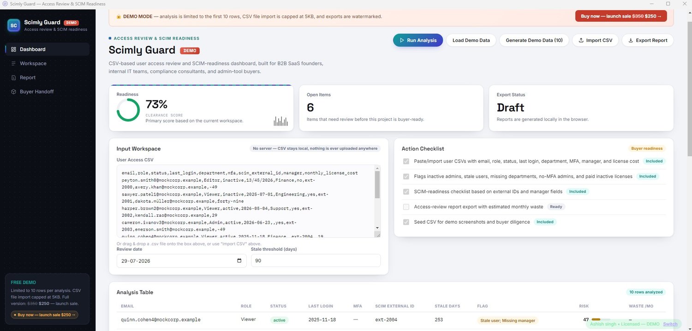This screenshot has height=331, width=692.
Task: Click the CSV textarea scroll down arrow
Action: point(377,228)
